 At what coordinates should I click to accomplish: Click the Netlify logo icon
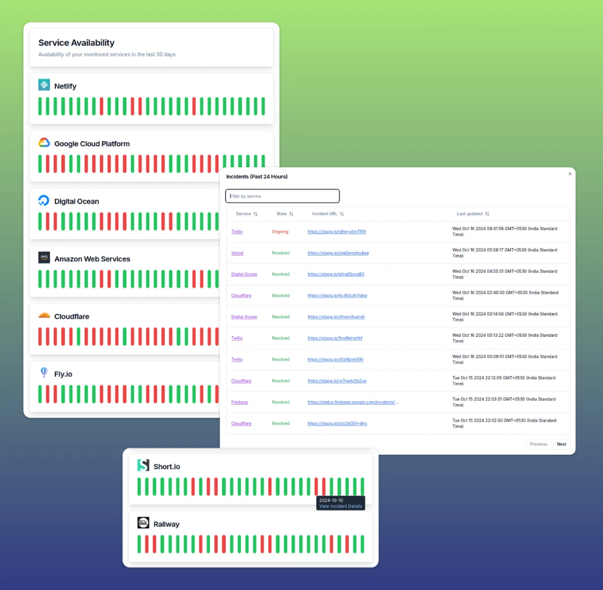(44, 85)
